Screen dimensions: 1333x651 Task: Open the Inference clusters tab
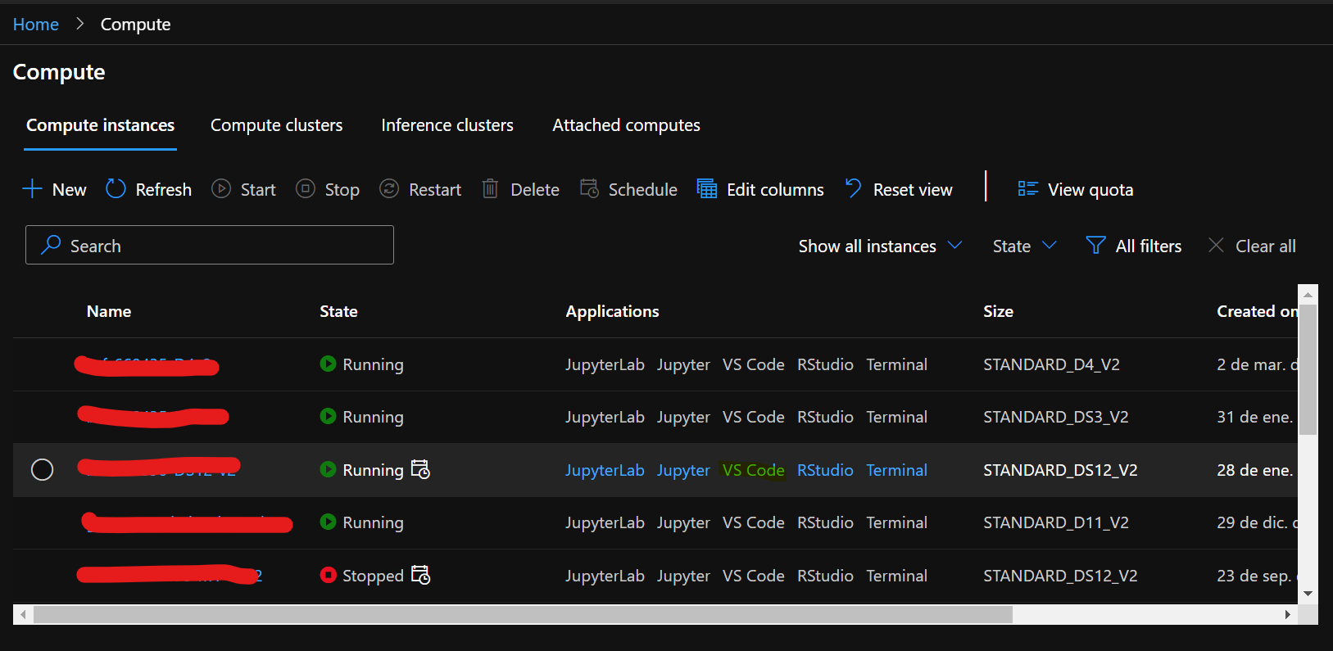(x=447, y=125)
